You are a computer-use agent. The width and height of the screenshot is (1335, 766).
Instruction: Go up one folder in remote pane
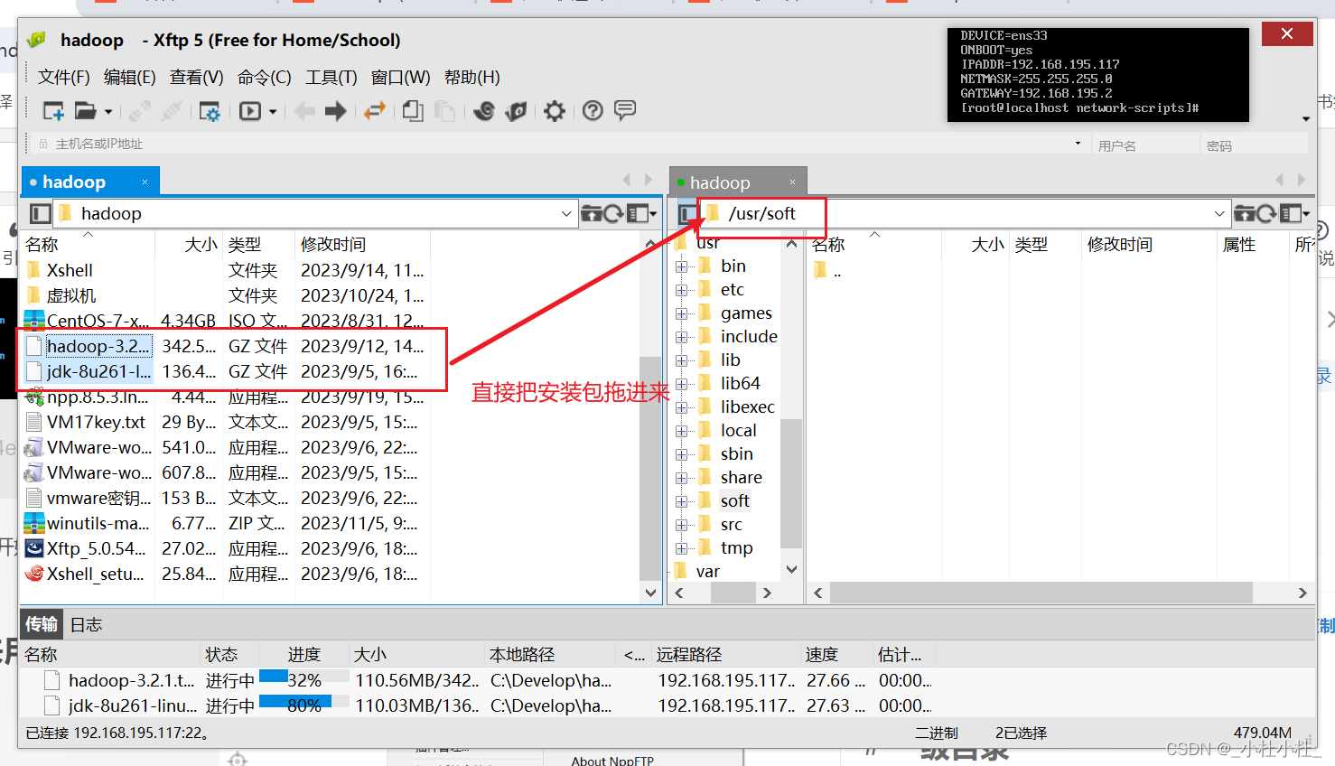coord(1245,214)
